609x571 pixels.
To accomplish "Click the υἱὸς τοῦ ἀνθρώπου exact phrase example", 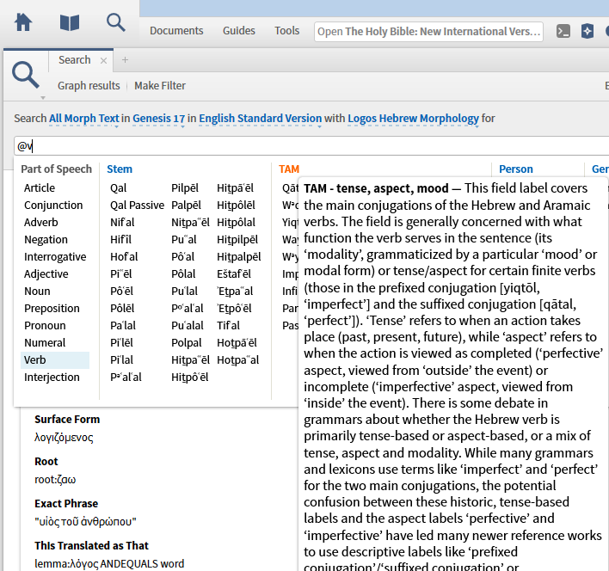I will coord(85,521).
